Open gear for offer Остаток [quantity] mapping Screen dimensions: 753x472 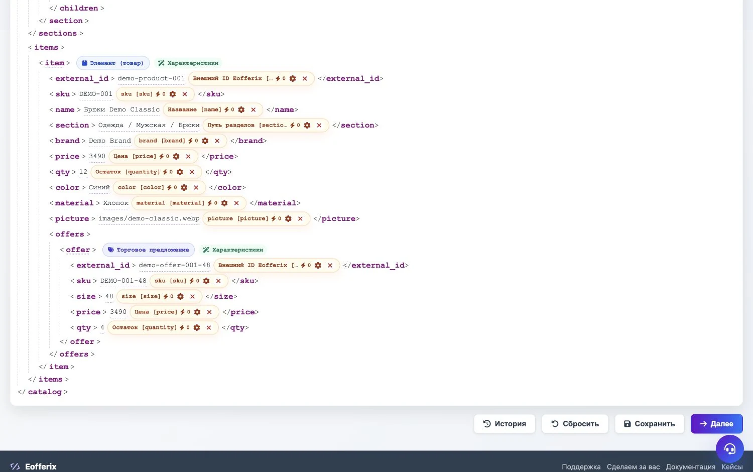click(197, 328)
